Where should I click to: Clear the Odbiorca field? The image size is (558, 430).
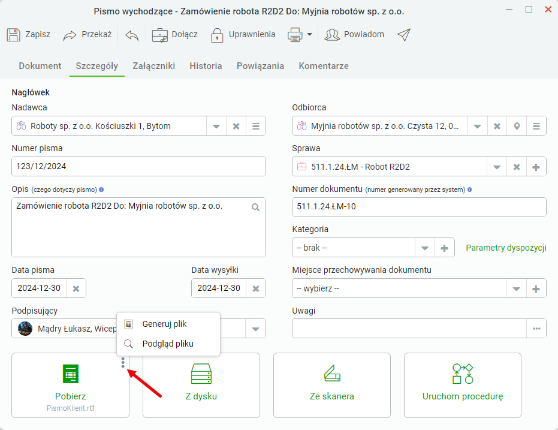(x=497, y=126)
